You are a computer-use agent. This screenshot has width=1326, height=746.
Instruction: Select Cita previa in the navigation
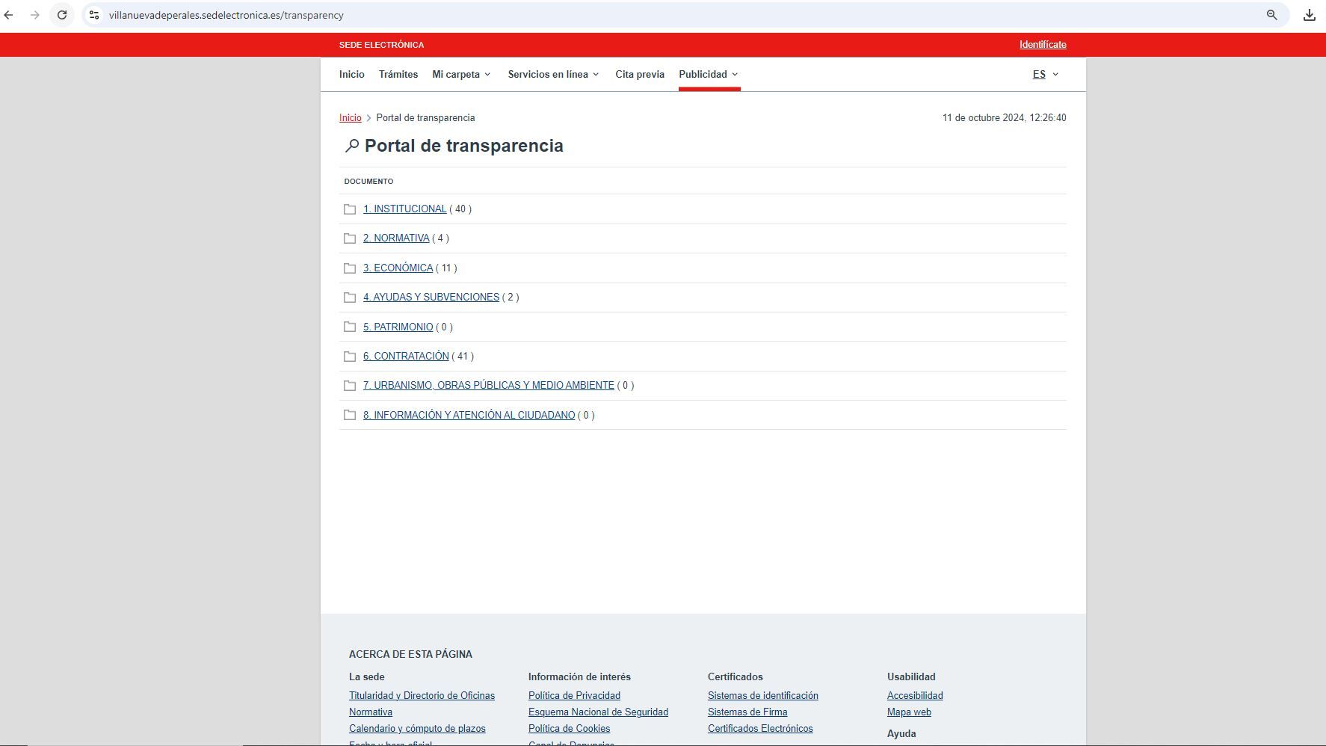(x=639, y=74)
